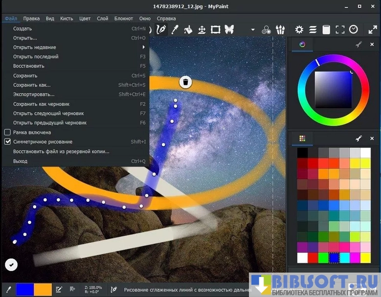Open the "Кисть" menu
This screenshot has height=297, width=381.
tap(67, 19)
